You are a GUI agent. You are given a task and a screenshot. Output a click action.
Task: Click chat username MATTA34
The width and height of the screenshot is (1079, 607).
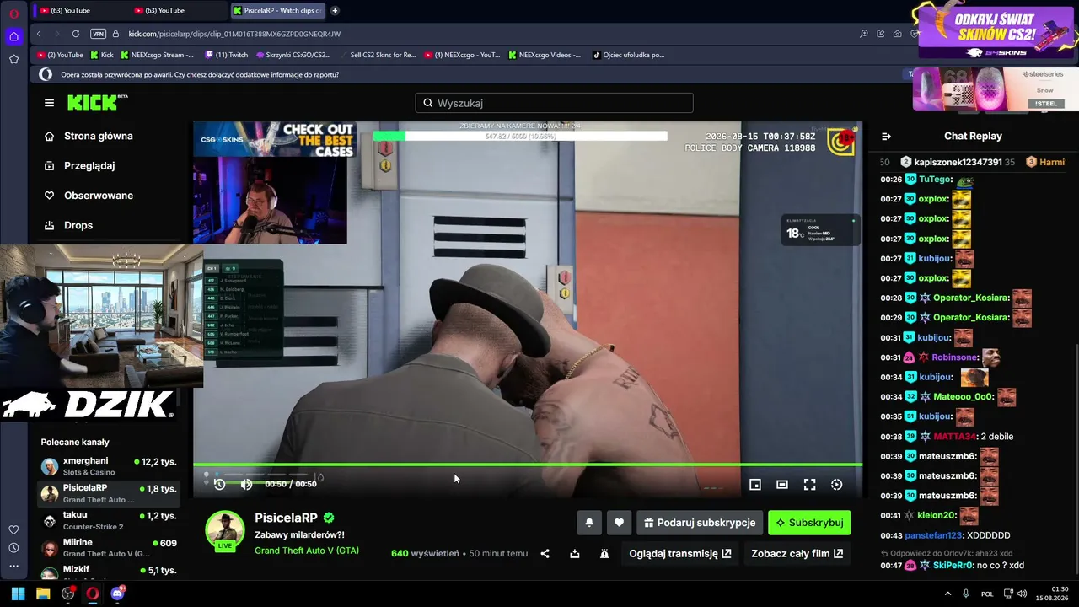pyautogui.click(x=955, y=437)
